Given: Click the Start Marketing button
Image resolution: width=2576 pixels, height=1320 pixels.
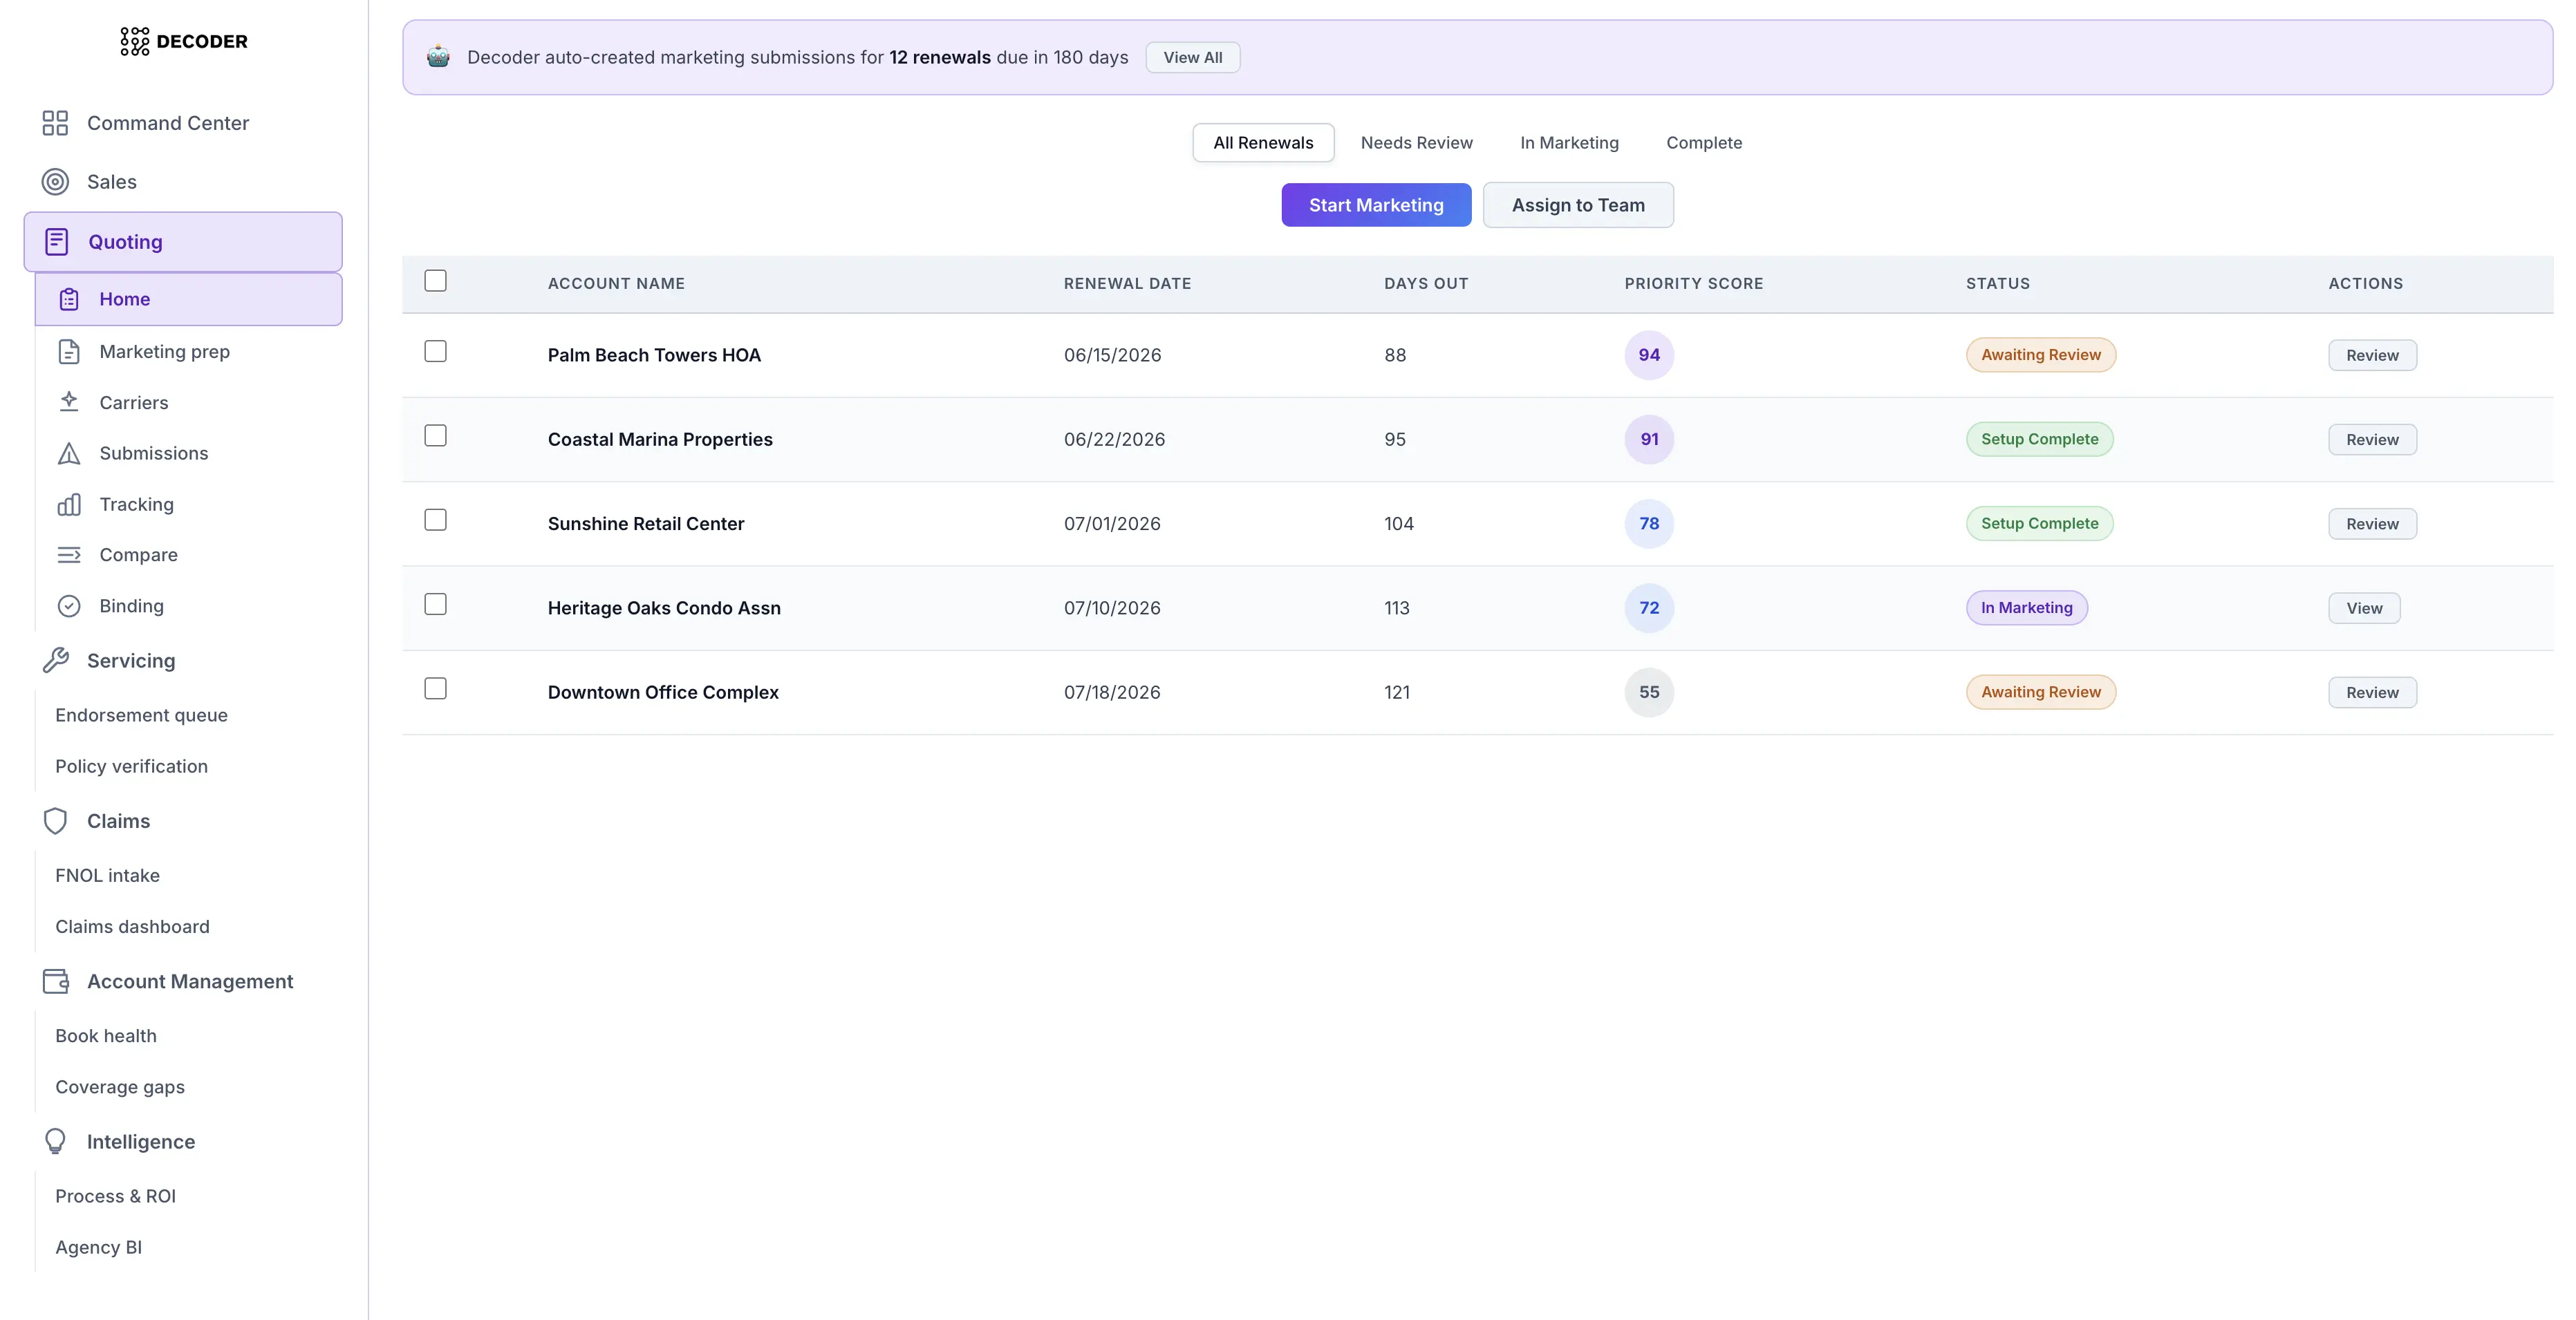Looking at the screenshot, I should click(x=1376, y=204).
